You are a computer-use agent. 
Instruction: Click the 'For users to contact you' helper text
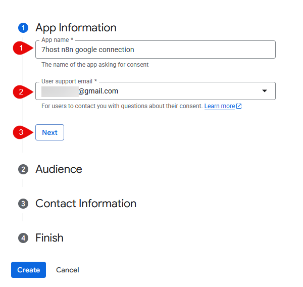pyautogui.click(x=122, y=106)
